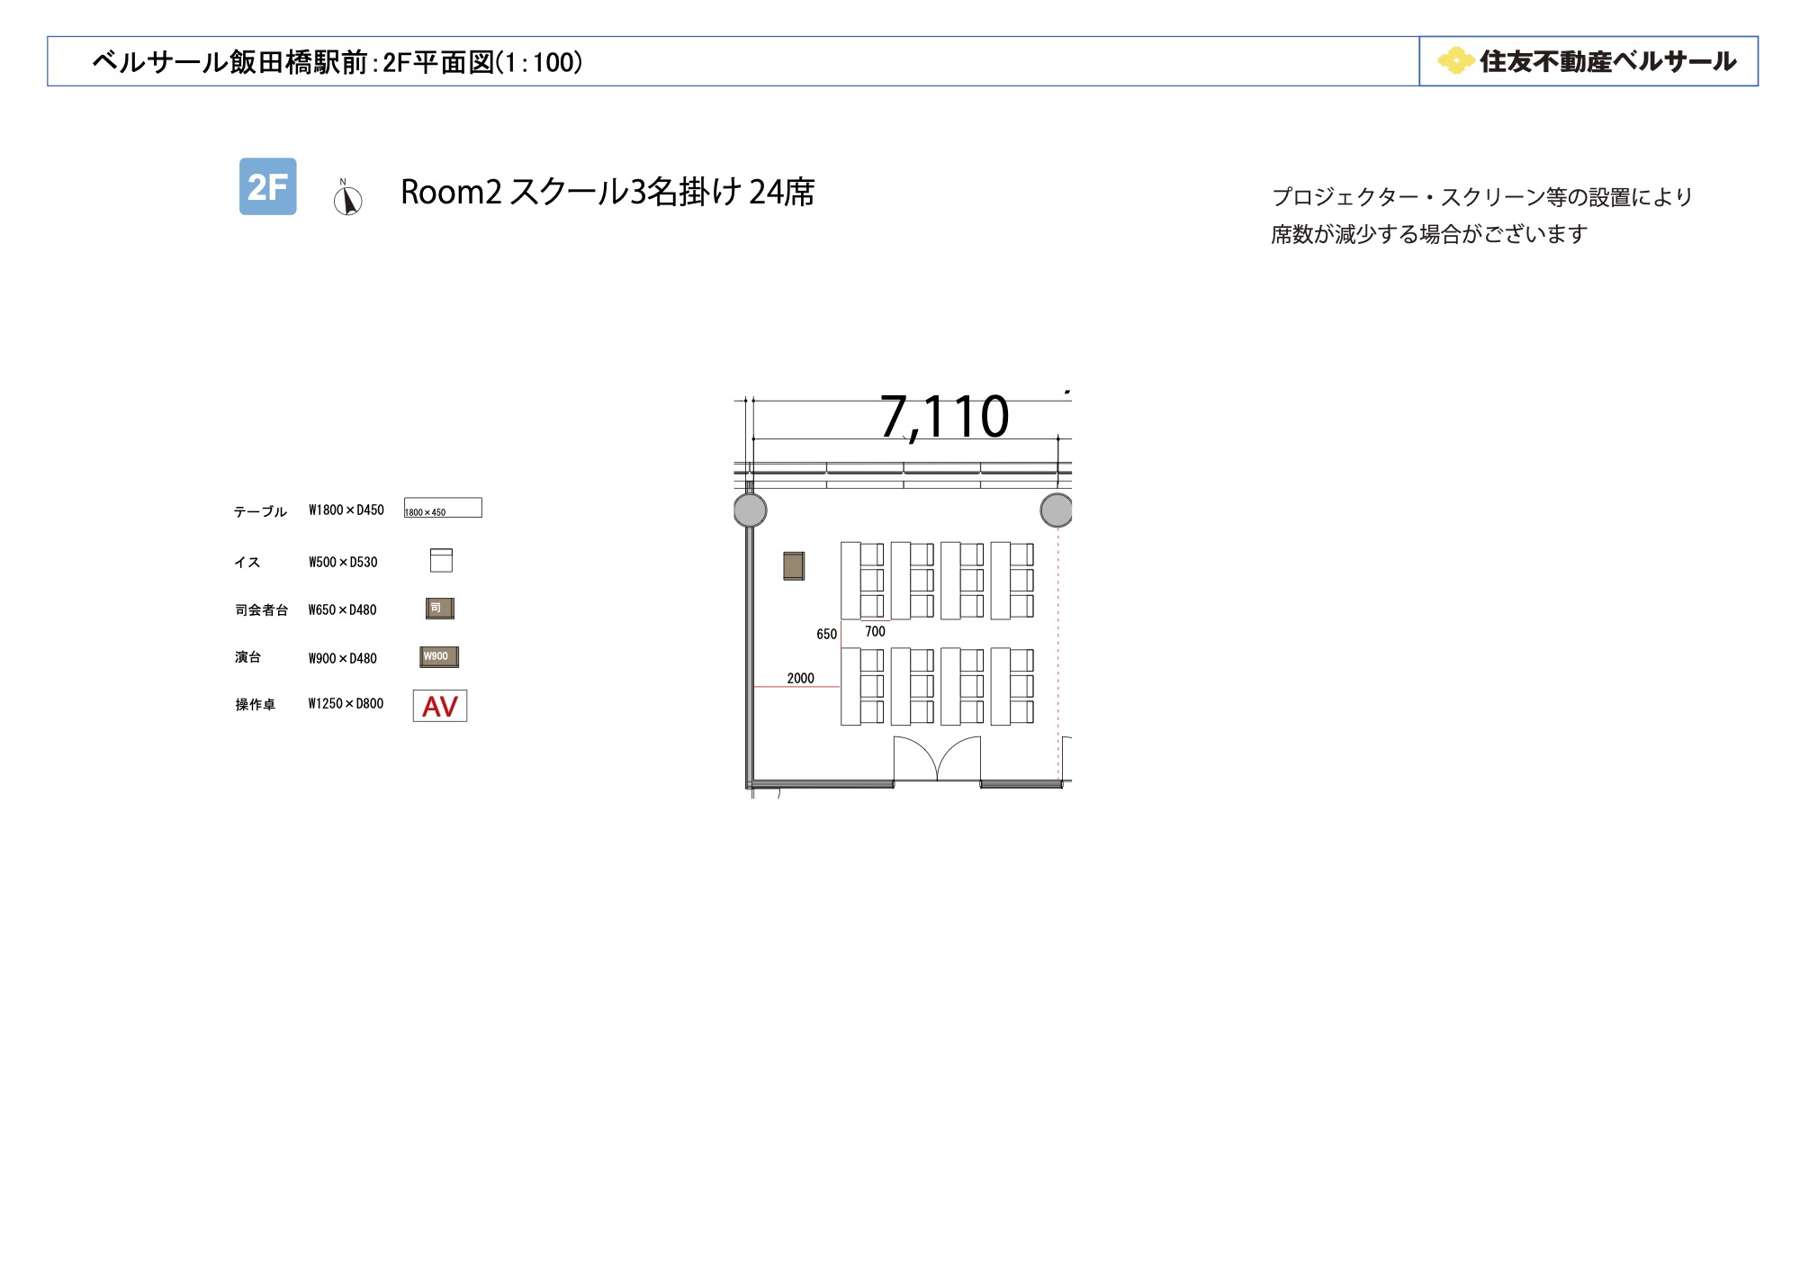Select the title ベルサール飯田橋駅前:2F平面図(1:100)
Screen dimensions: 1800x1273
point(337,62)
